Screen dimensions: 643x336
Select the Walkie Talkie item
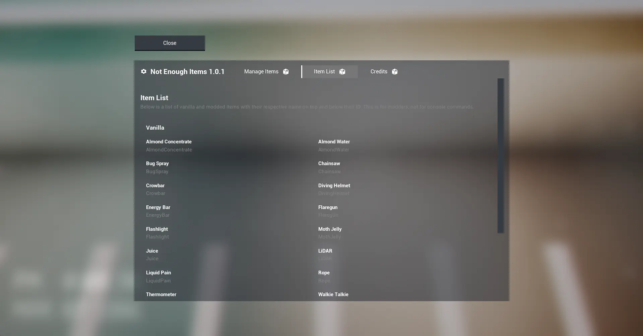tap(333, 294)
